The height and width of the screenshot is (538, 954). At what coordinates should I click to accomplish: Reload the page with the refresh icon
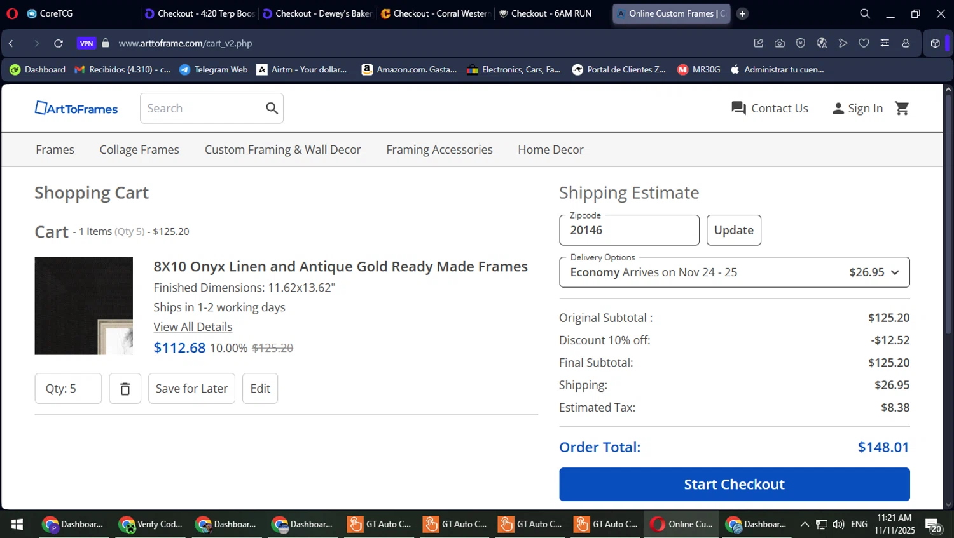(x=59, y=43)
